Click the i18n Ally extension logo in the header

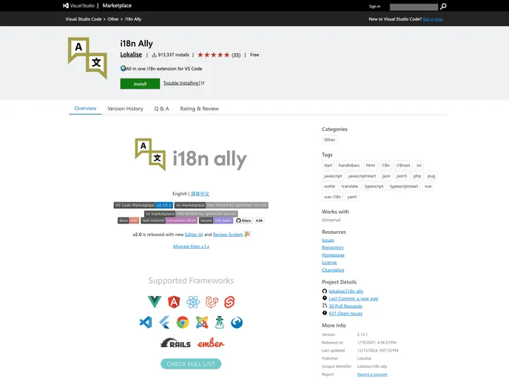[87, 58]
